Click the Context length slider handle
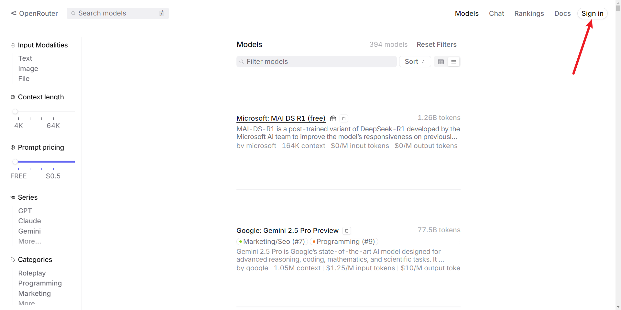The height and width of the screenshot is (310, 621). click(x=15, y=112)
